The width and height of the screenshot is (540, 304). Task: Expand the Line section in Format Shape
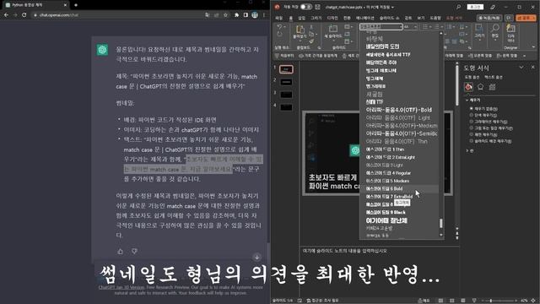(x=467, y=150)
